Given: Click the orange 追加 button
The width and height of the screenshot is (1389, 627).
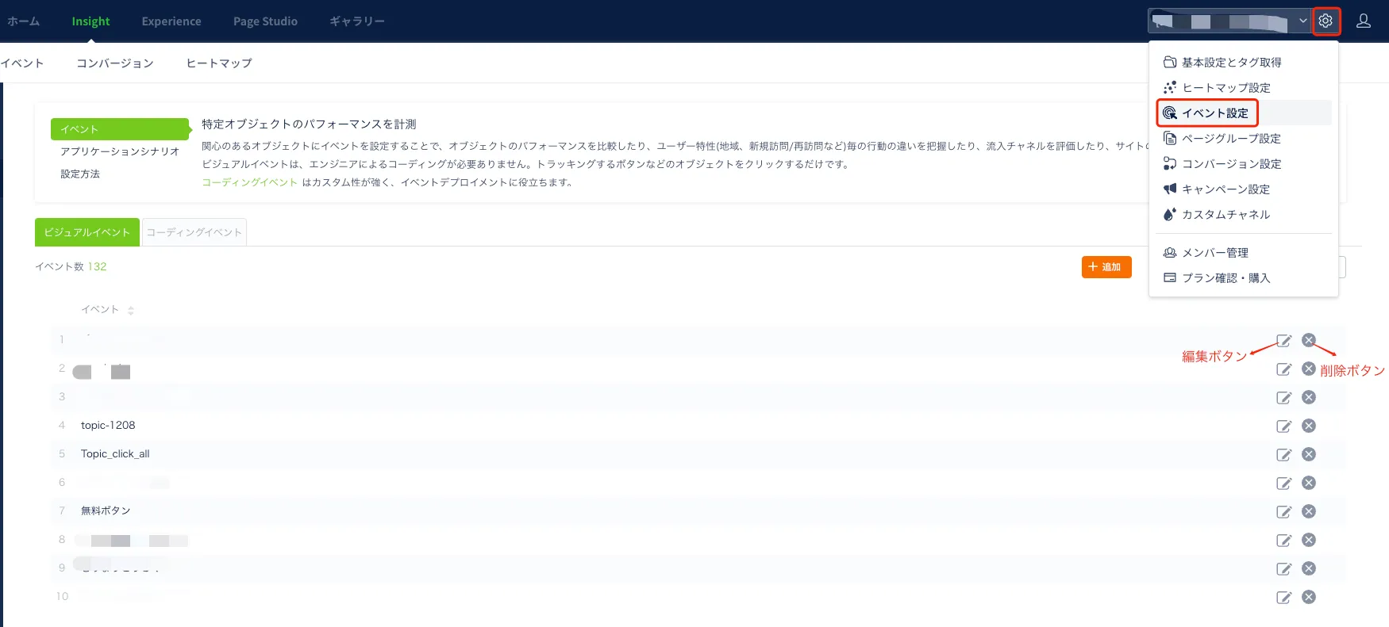Looking at the screenshot, I should point(1106,267).
